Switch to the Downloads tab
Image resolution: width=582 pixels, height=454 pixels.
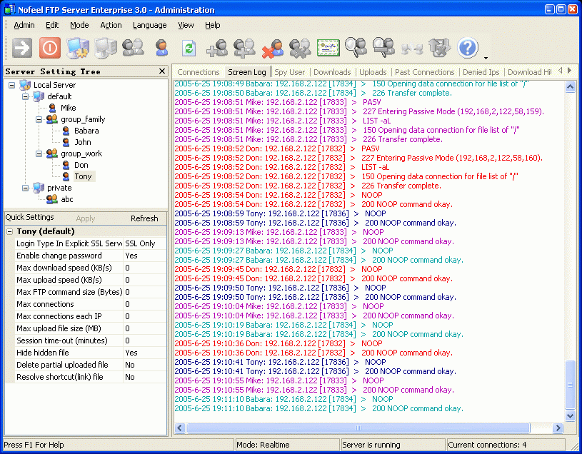pos(332,72)
